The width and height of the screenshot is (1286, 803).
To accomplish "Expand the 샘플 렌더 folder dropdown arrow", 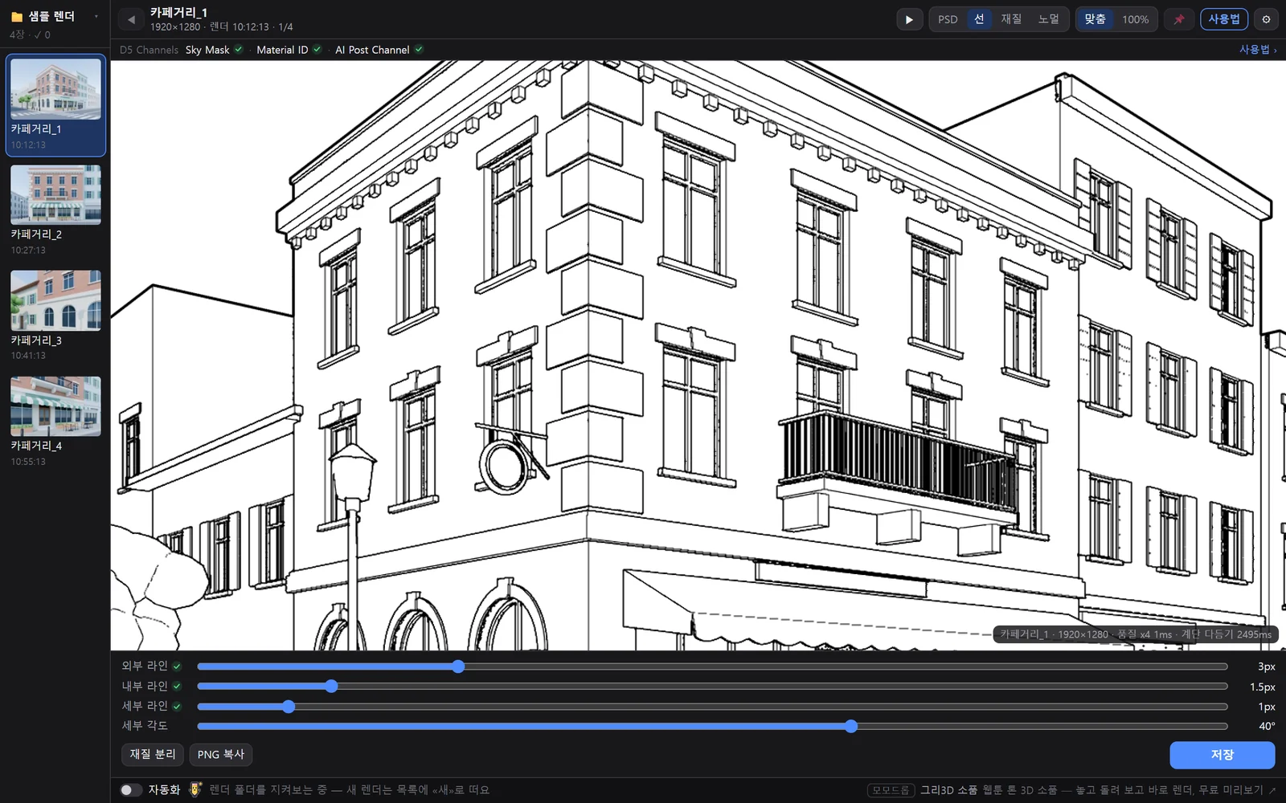I will point(96,16).
